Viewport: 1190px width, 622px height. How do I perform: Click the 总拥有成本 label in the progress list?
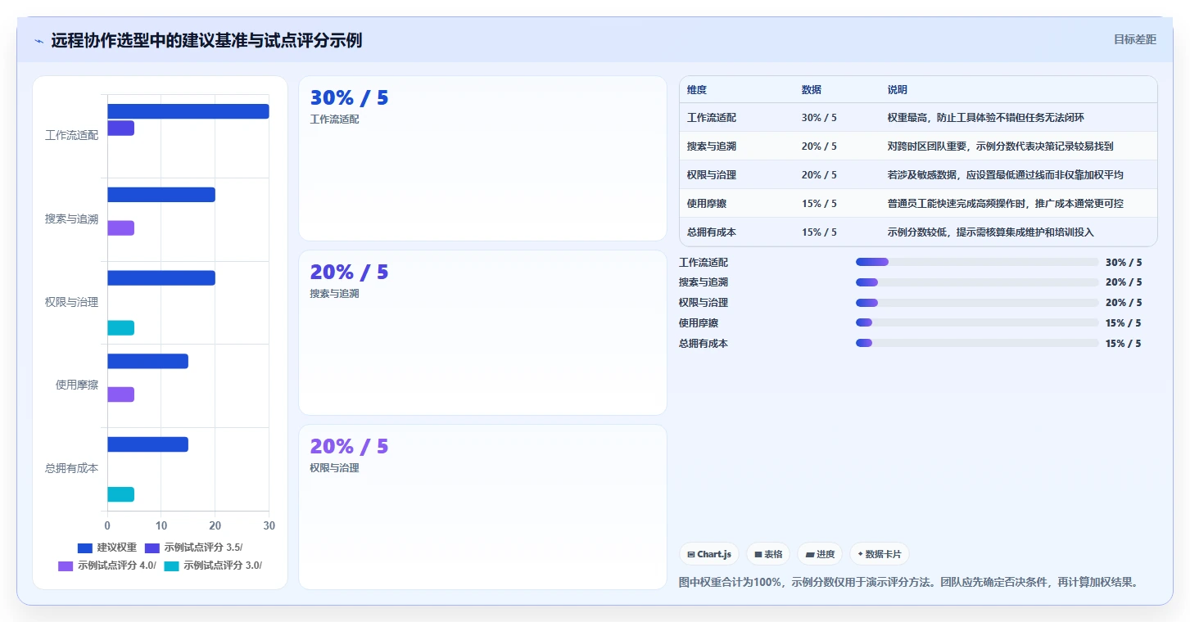pyautogui.click(x=704, y=344)
